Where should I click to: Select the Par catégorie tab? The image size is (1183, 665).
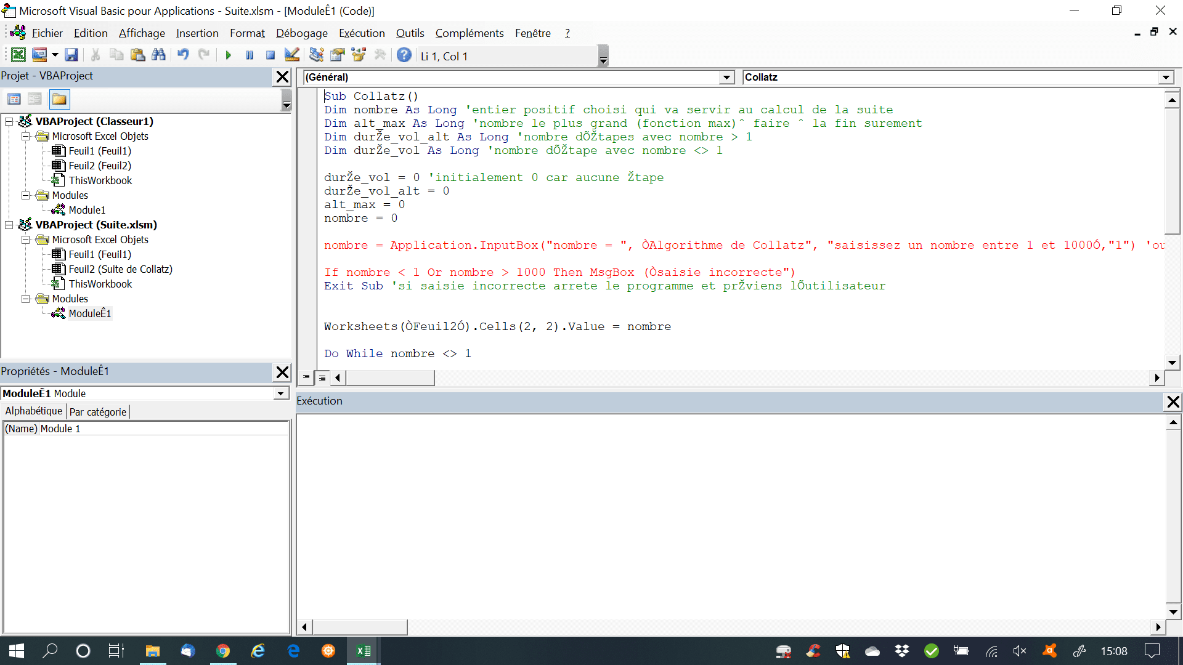[97, 411]
